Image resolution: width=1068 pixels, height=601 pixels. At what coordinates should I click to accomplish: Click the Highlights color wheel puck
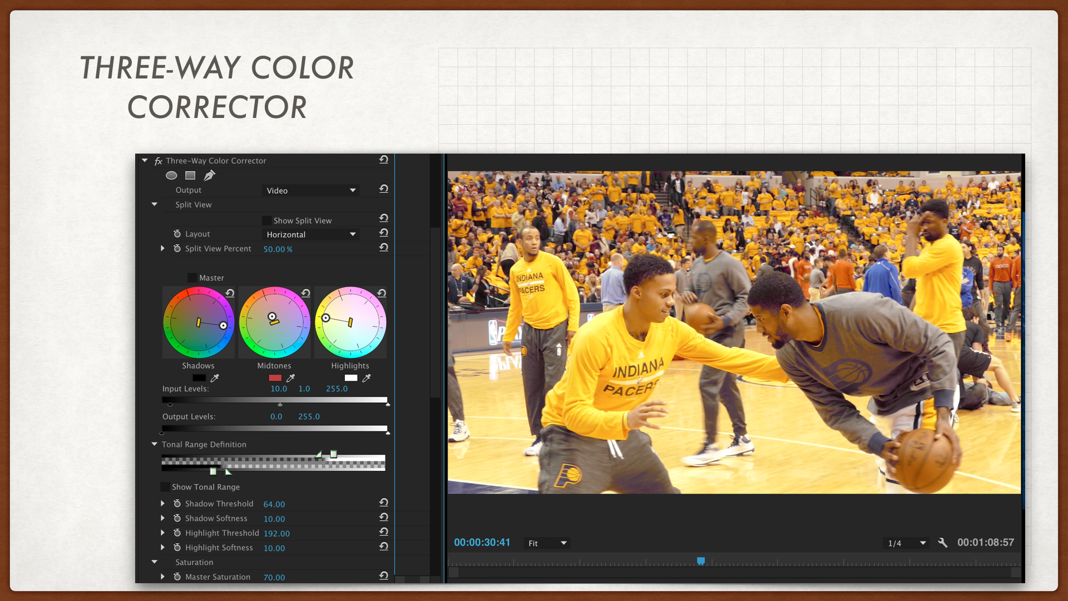(326, 318)
